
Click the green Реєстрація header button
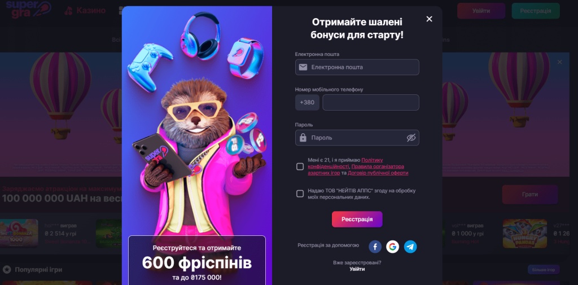pos(536,11)
